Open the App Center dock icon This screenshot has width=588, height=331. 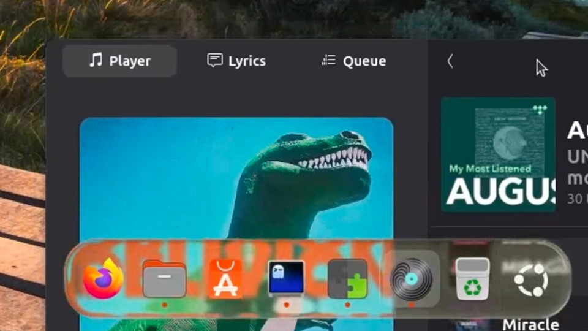click(x=225, y=280)
